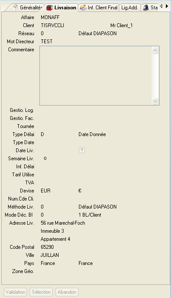
Task: Click the Ville field showing JUILLAN
Action: pyautogui.click(x=50, y=255)
